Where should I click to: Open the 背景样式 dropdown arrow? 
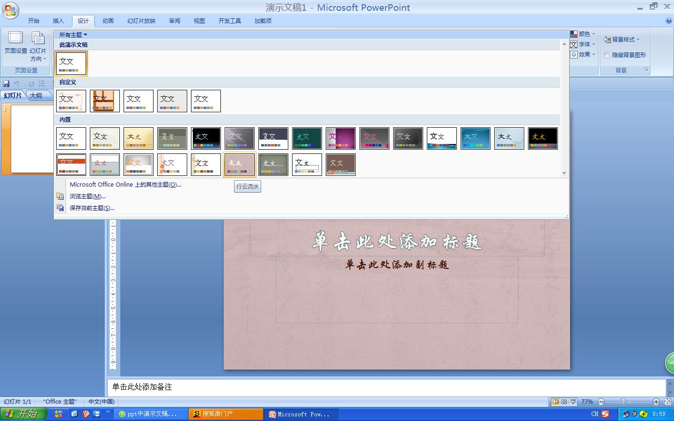(x=638, y=40)
